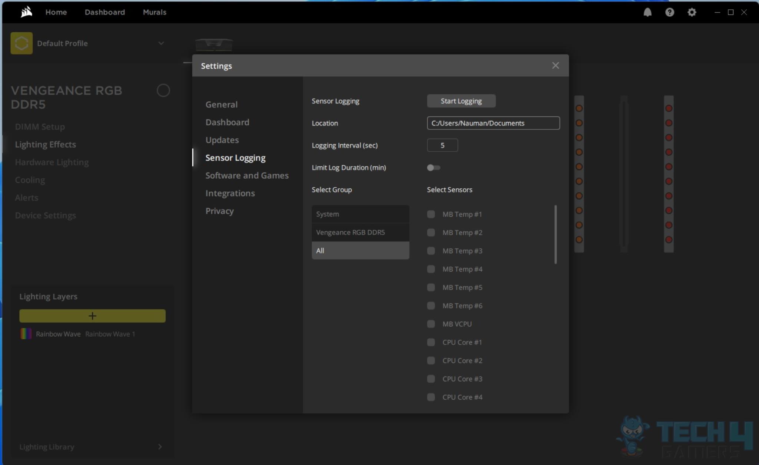This screenshot has height=465, width=759.
Task: Click the circle icon beside VENGEANCE RGB DDR5
Action: pyautogui.click(x=163, y=90)
